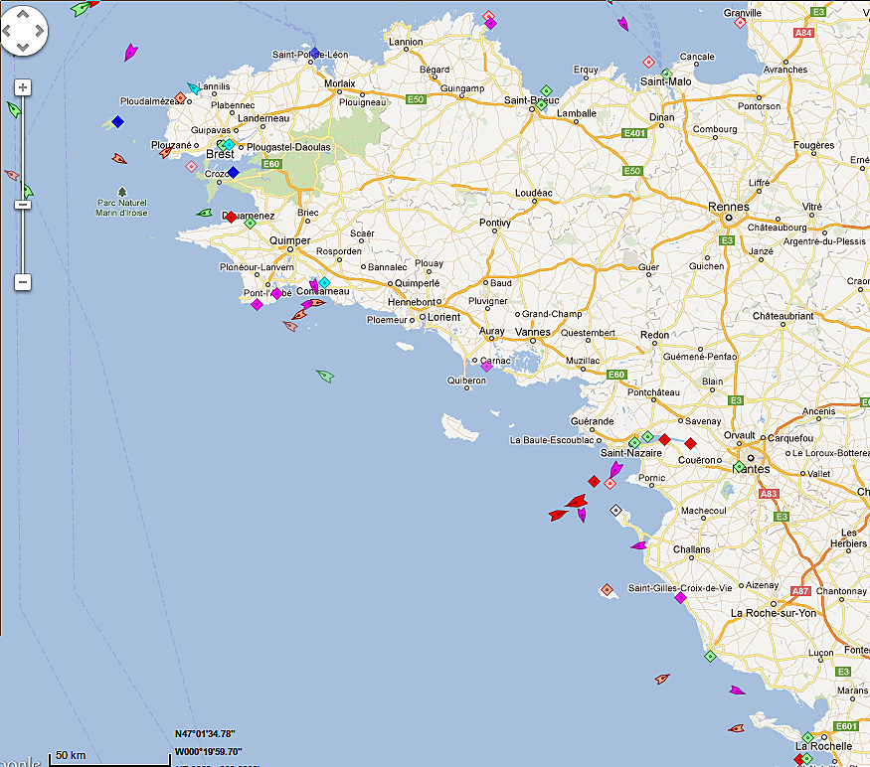Click the Vannes city label

coord(533,332)
